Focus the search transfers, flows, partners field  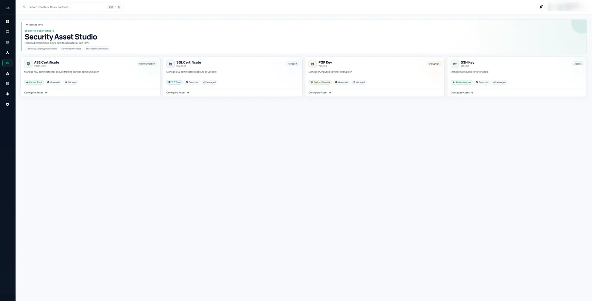click(72, 7)
